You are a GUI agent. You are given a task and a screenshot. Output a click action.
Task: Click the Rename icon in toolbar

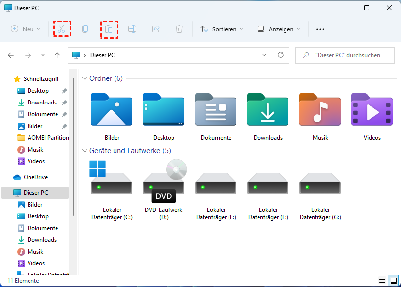pyautogui.click(x=132, y=29)
